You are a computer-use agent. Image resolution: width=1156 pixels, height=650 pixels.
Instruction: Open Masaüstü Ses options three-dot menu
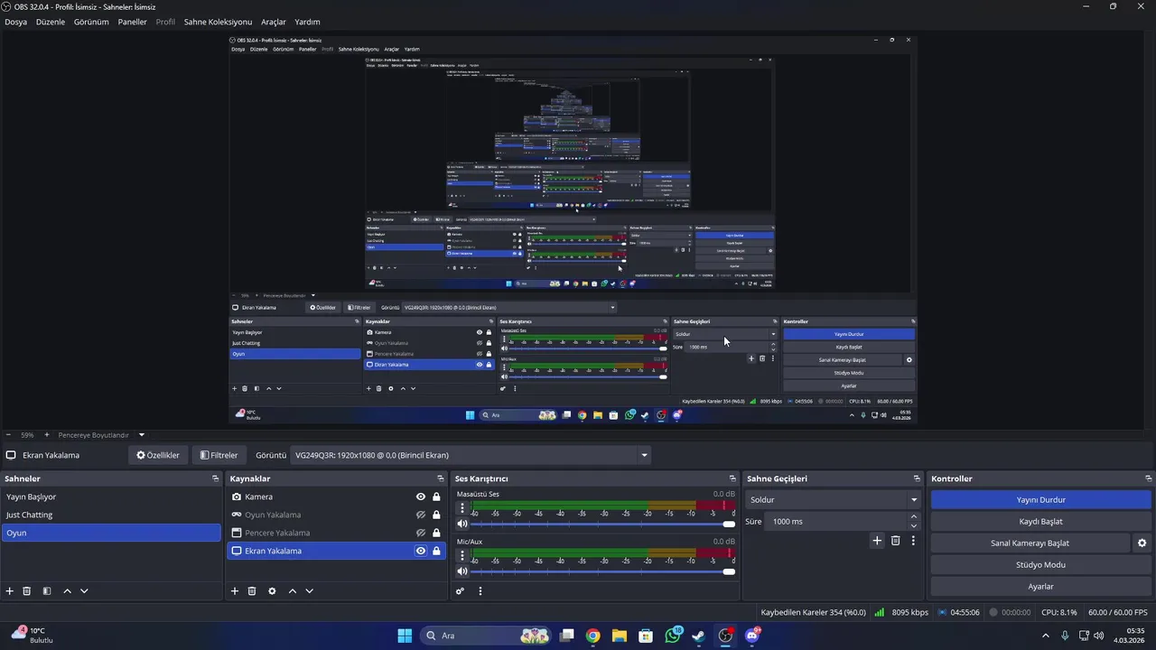(462, 508)
